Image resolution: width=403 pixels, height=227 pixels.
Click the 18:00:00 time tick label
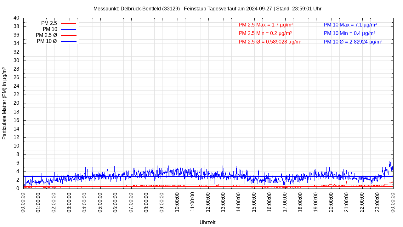pyautogui.click(x=300, y=202)
